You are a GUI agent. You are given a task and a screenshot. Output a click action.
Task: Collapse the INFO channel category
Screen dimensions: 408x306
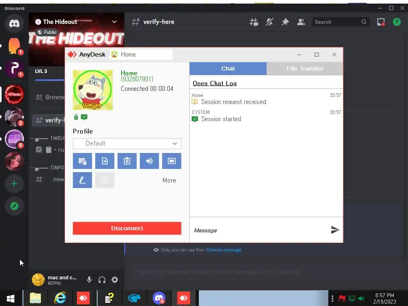point(47,167)
